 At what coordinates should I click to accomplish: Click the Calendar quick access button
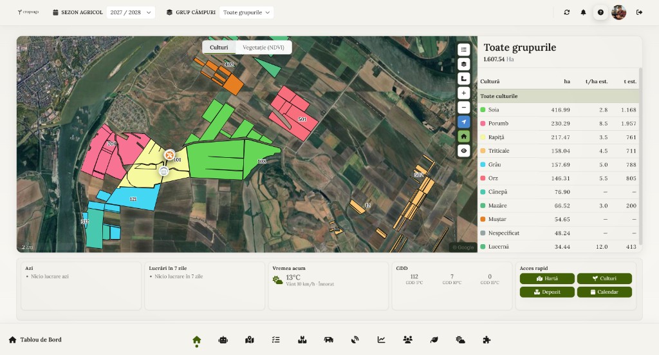point(604,292)
